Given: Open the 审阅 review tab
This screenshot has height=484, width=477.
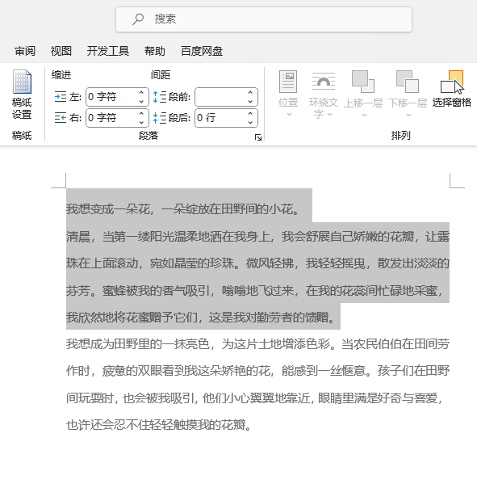Looking at the screenshot, I should click(x=25, y=51).
